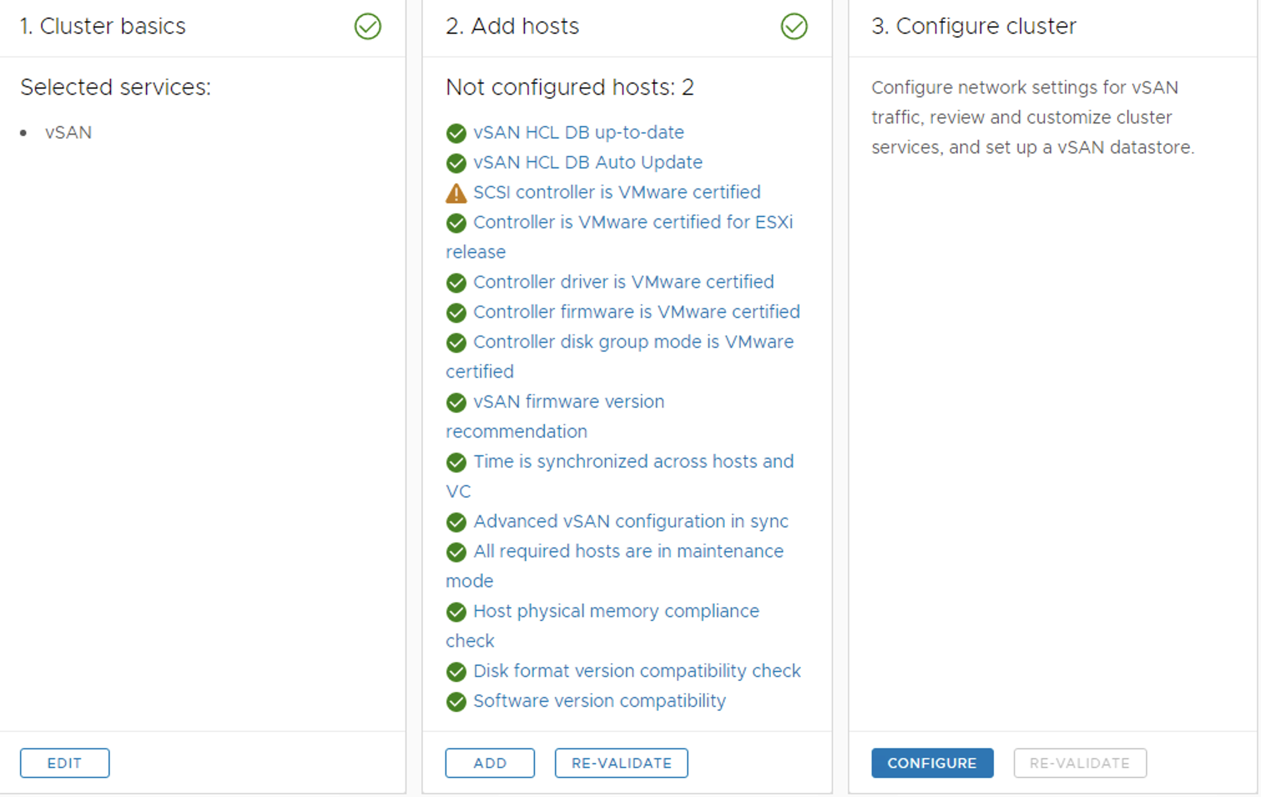
Task: Click check icon beside Time is synchronized
Action: [x=456, y=462]
